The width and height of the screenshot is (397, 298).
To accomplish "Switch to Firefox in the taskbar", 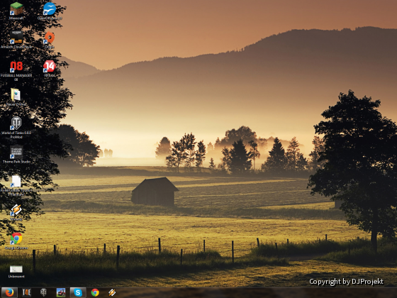I will point(9,292).
